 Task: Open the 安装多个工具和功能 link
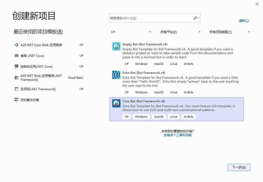pos(178,135)
